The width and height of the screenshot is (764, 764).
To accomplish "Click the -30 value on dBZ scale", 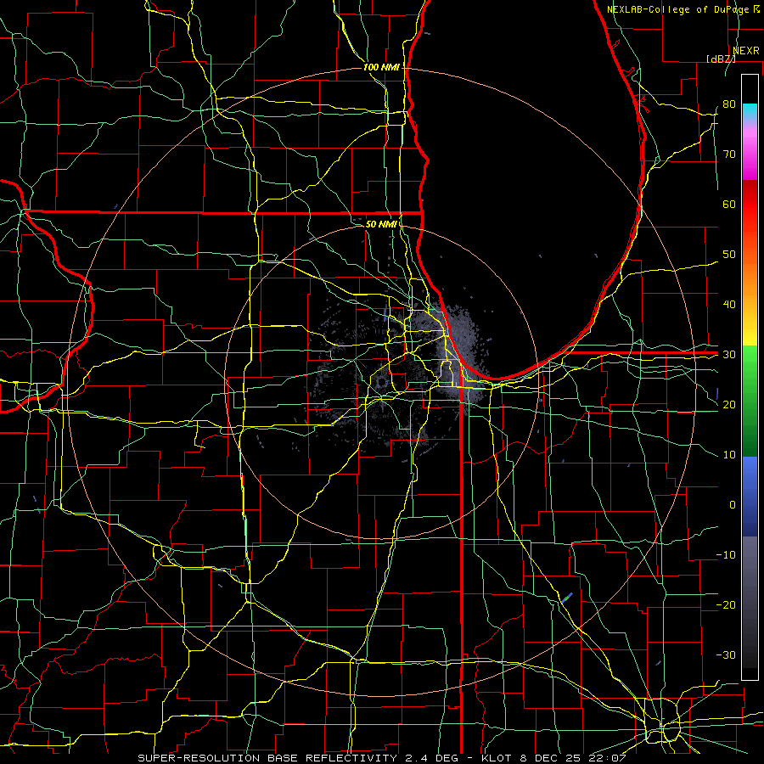I will 726,654.
